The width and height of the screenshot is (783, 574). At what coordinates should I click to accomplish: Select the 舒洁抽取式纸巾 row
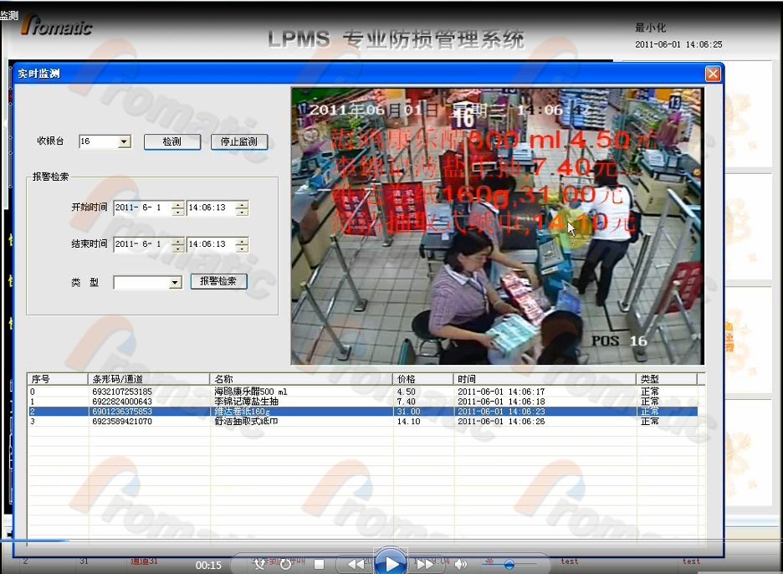251,422
